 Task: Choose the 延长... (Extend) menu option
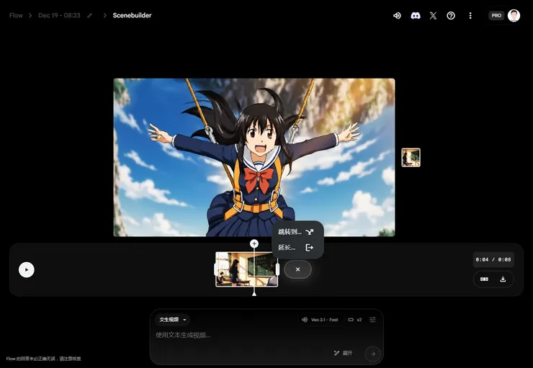coord(297,247)
